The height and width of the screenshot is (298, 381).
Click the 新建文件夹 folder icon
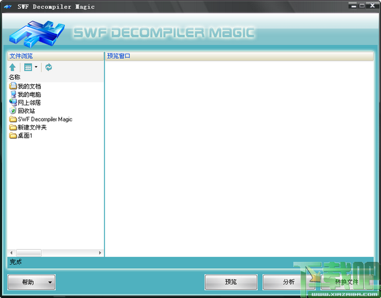tap(13, 127)
